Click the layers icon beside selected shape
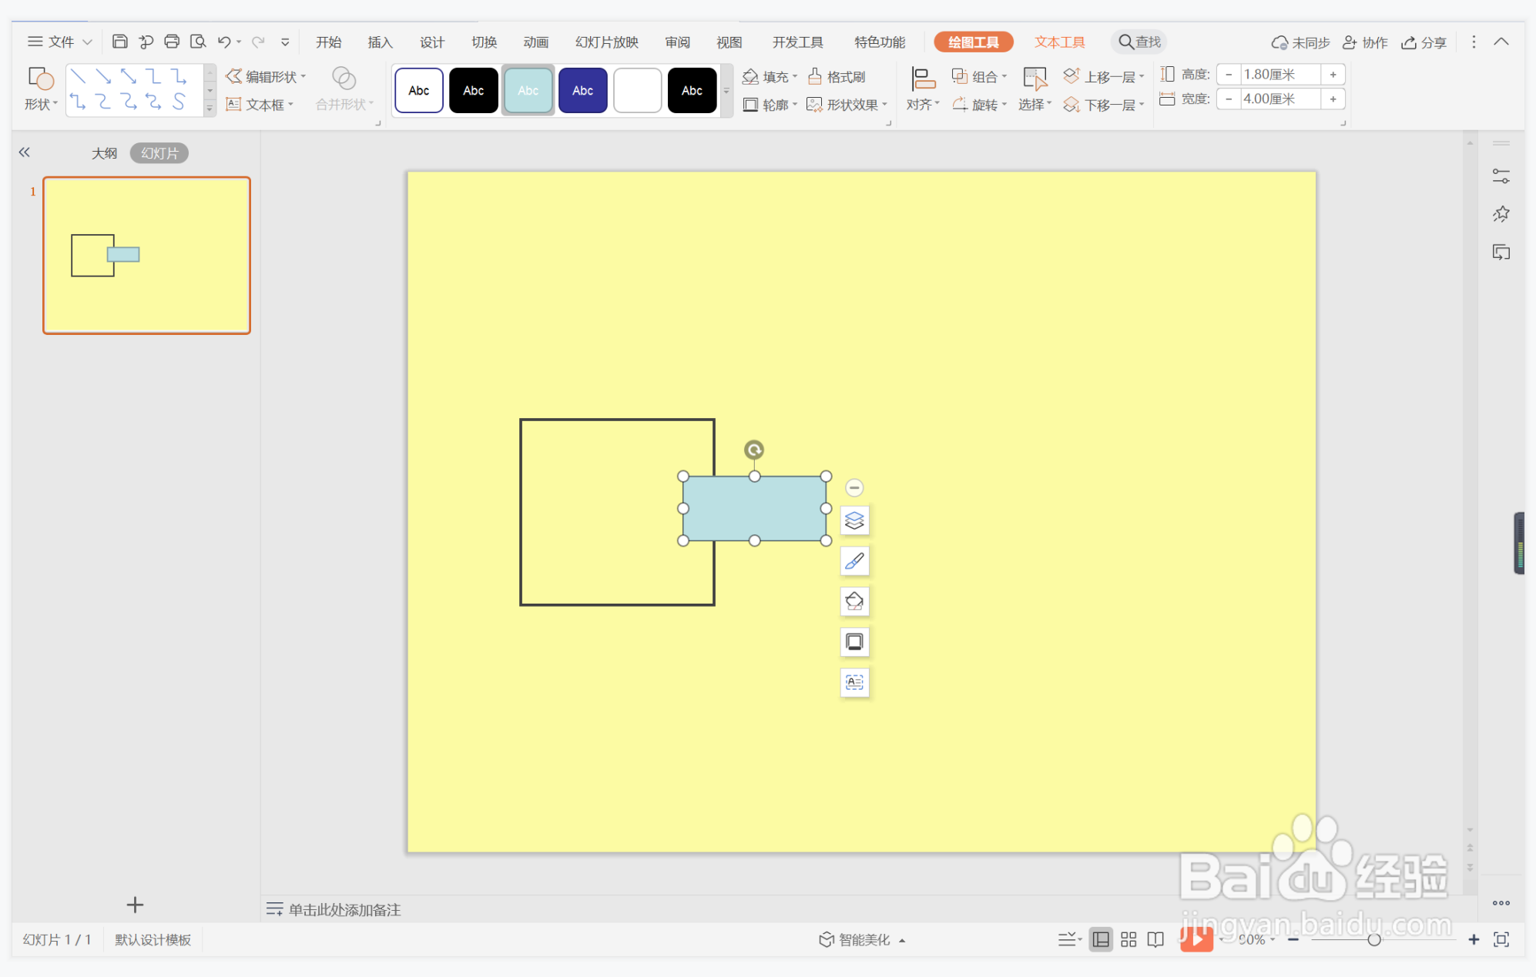This screenshot has width=1536, height=977. pyautogui.click(x=854, y=521)
